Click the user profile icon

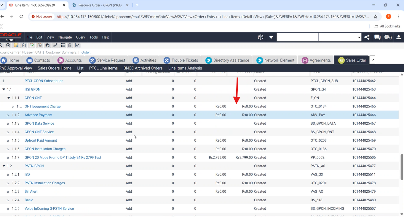pyautogui.click(x=399, y=37)
